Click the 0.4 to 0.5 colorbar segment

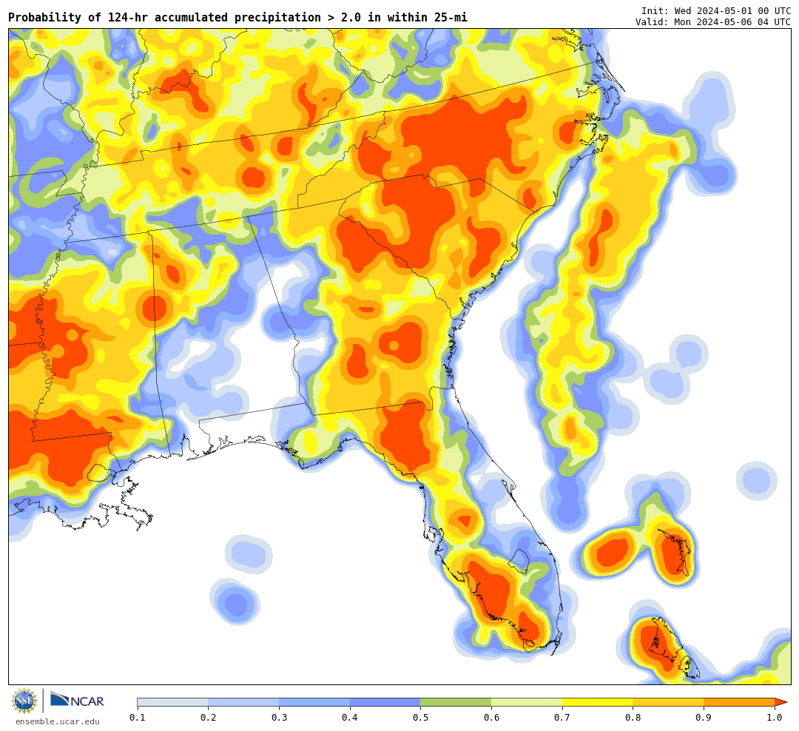(385, 702)
